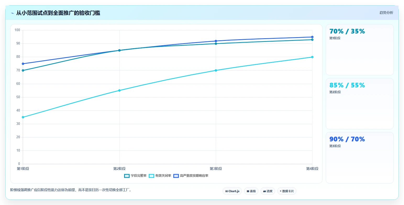Click 字段完整率 point at 第4阶段
Viewport: 404px width, 205px height.
pos(312,40)
